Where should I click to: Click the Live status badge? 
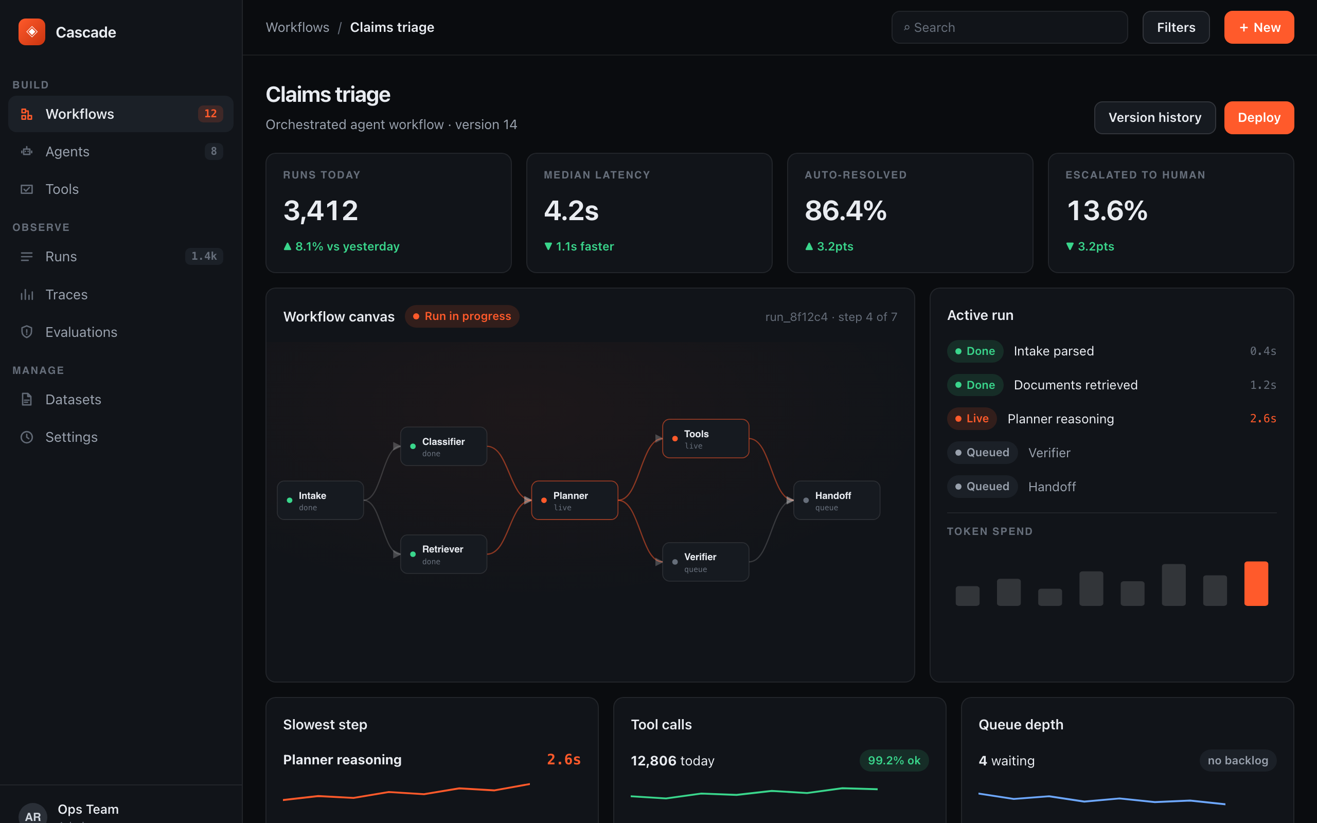coord(972,419)
